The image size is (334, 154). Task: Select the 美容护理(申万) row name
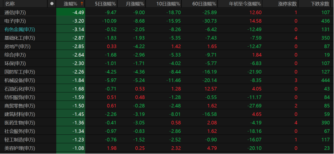point(20,148)
